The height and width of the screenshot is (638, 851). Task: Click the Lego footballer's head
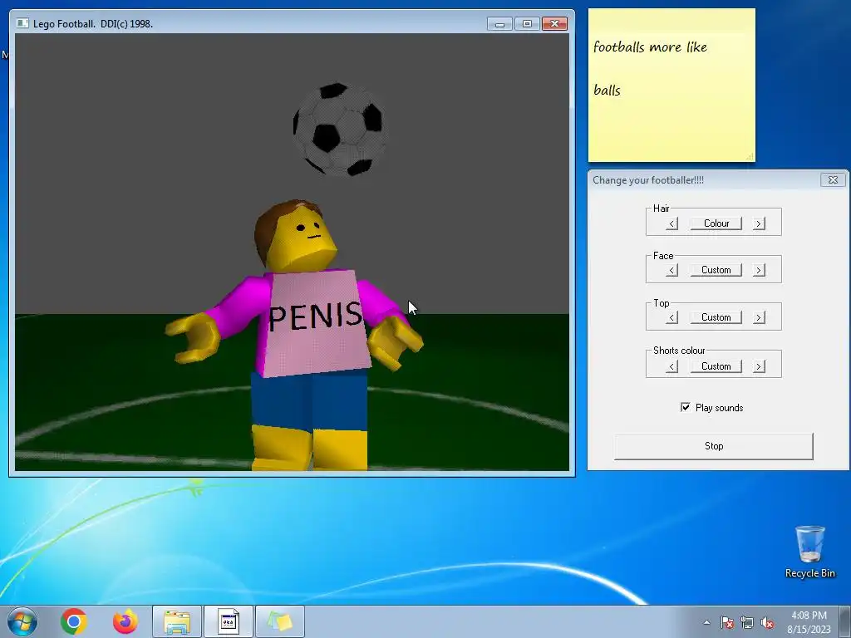pos(296,236)
